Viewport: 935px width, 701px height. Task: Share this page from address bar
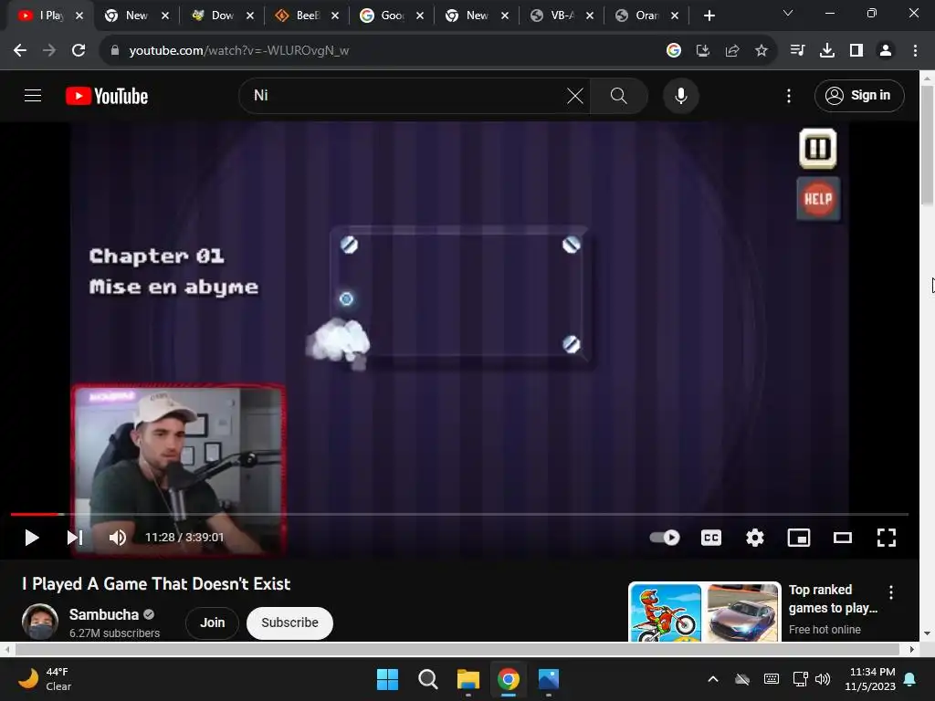(732, 51)
